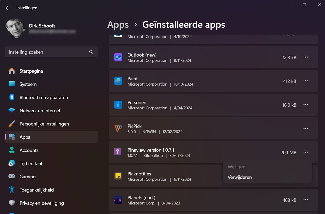325x214 pixels.
Task: Show more options for PicPick
Action: tap(306, 129)
